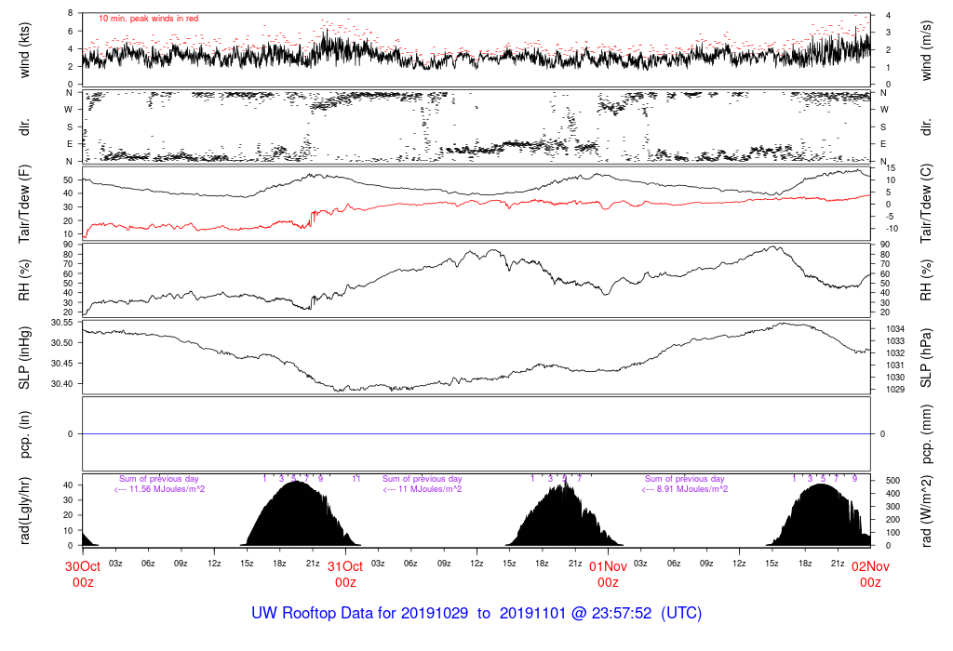Viewport: 953px width, 651px height.
Task: Click the 'Tair/Tdew (C)' axis label
Action: 927,204
